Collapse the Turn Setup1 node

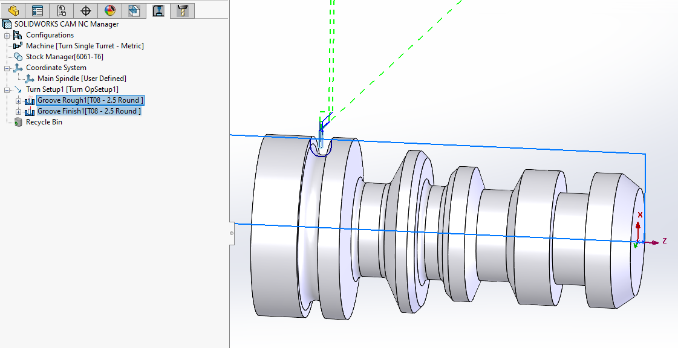pos(7,89)
